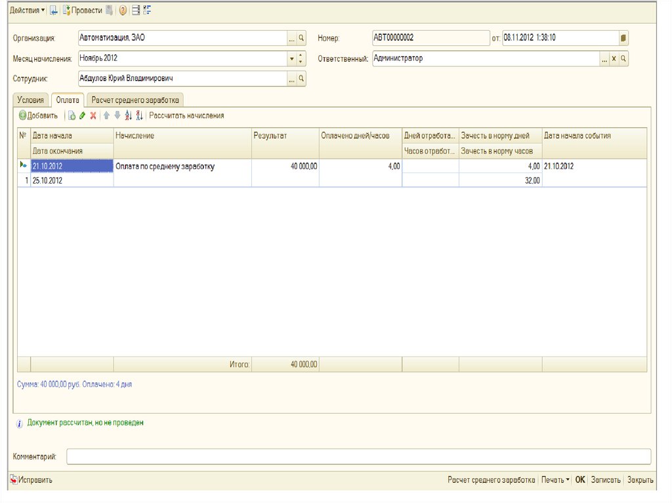Click the help question mark icon

pos(122,10)
